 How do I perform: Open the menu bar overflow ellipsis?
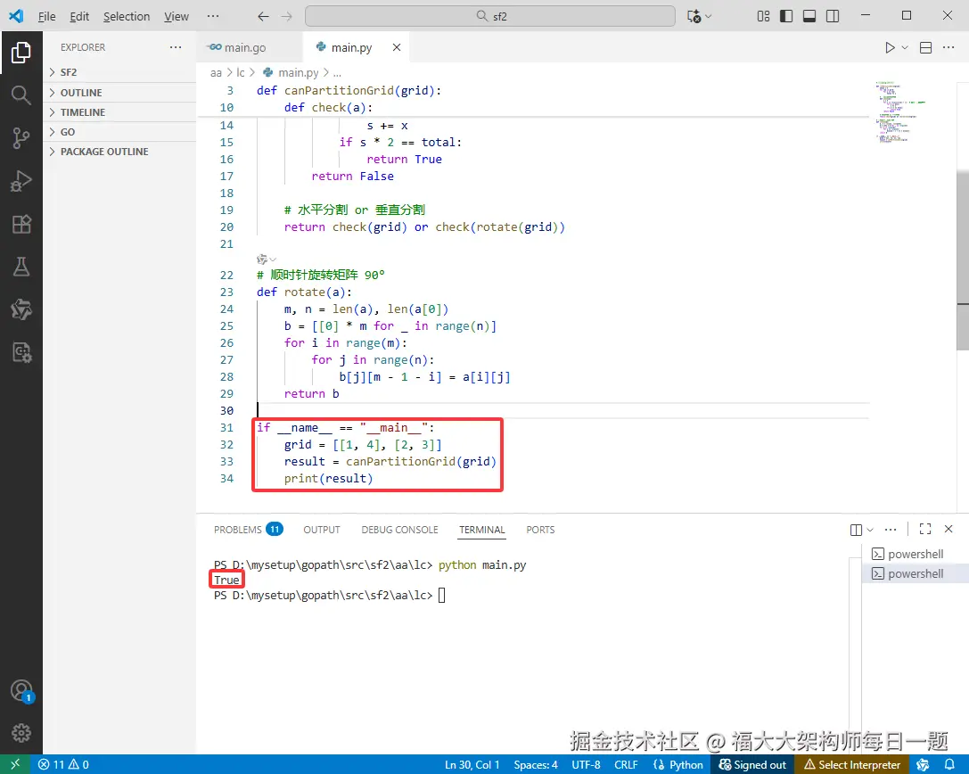(x=213, y=17)
